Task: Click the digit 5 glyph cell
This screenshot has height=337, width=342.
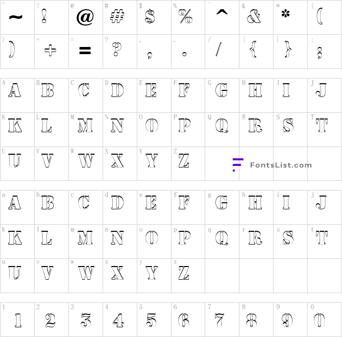Action: tap(151, 320)
